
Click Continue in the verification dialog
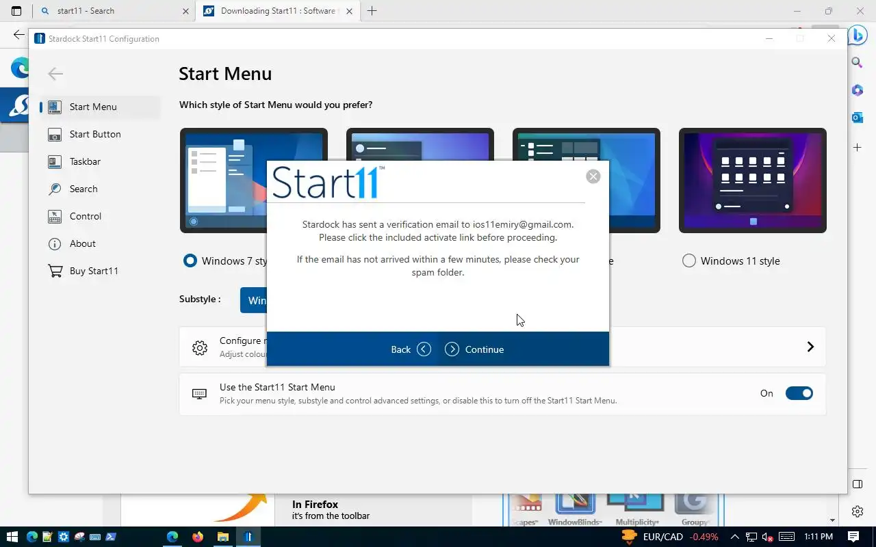474,349
